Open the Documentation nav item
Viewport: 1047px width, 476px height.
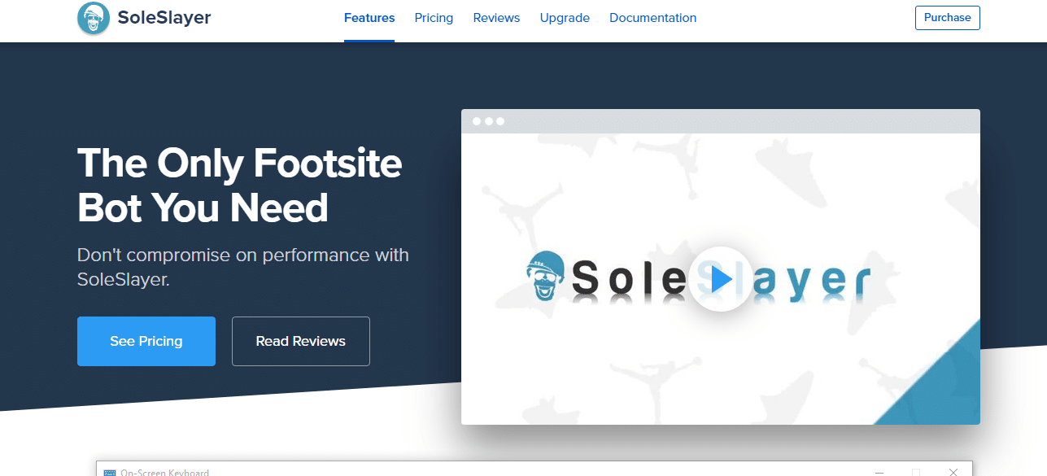click(x=652, y=18)
